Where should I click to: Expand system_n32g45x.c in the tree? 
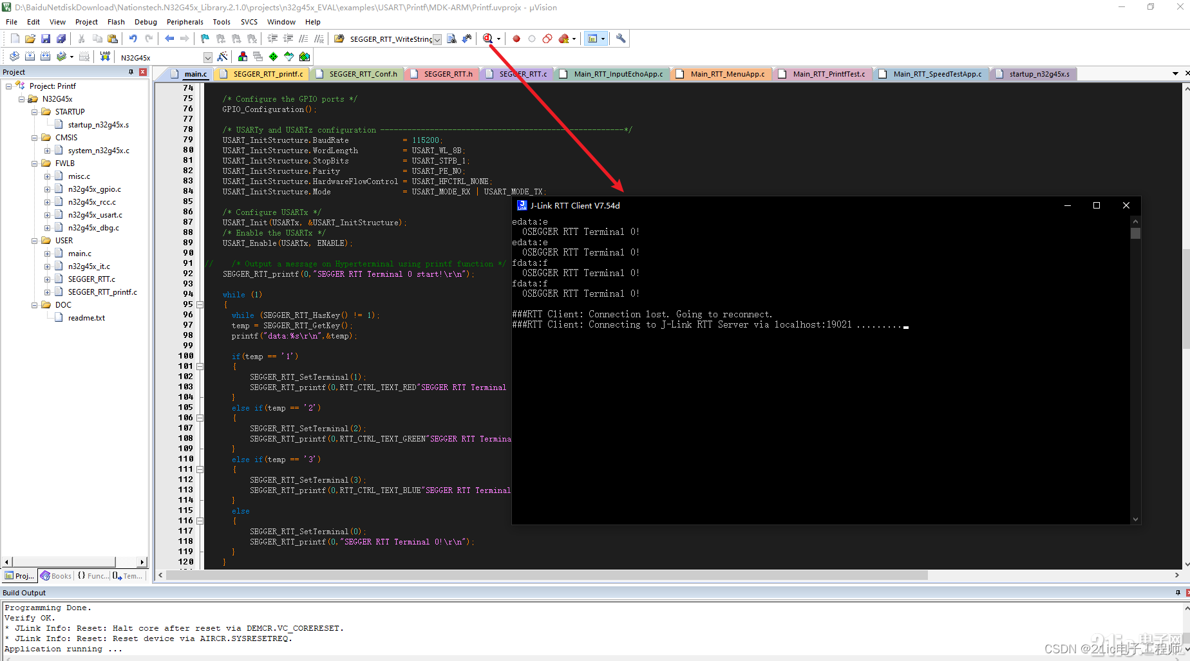[48, 150]
